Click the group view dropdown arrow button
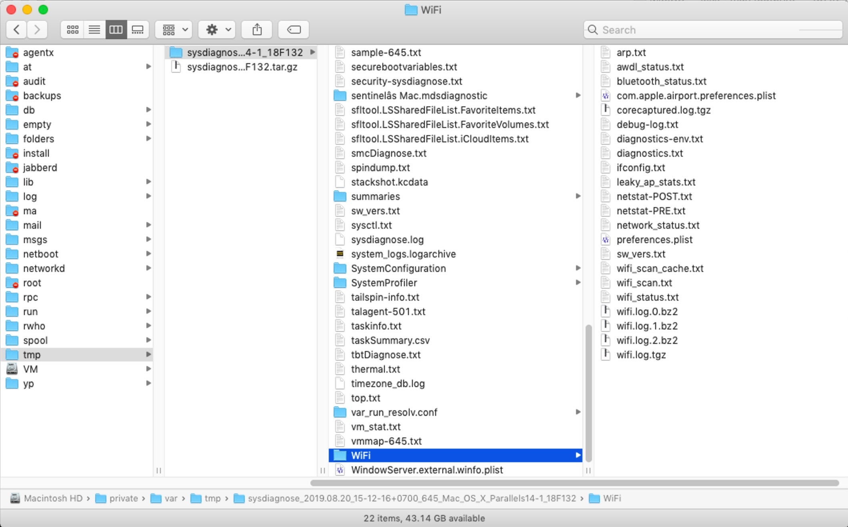 (182, 30)
